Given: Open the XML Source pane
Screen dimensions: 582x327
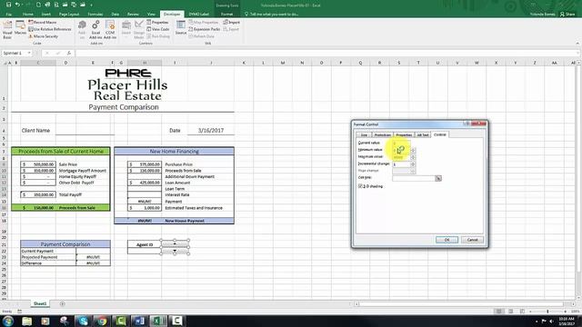Looking at the screenshot, I should [181, 28].
